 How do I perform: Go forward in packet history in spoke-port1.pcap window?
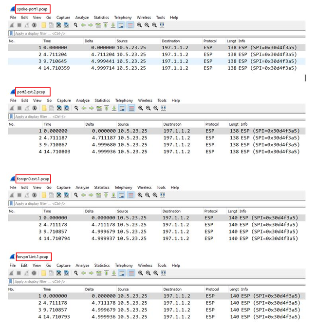coord(91,25)
